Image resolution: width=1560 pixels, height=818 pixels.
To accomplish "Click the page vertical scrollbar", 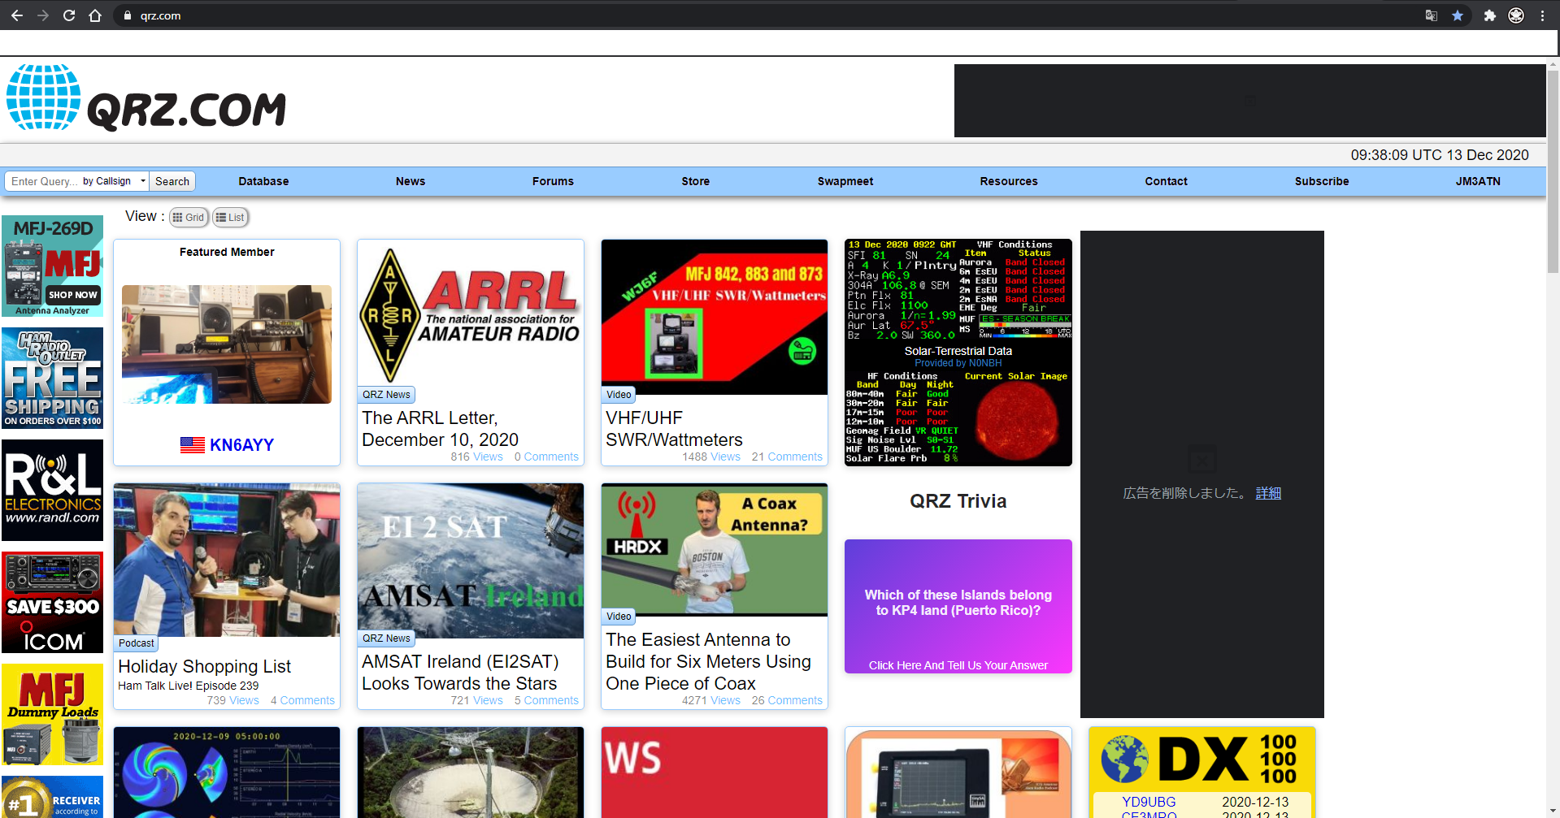I will (1553, 406).
